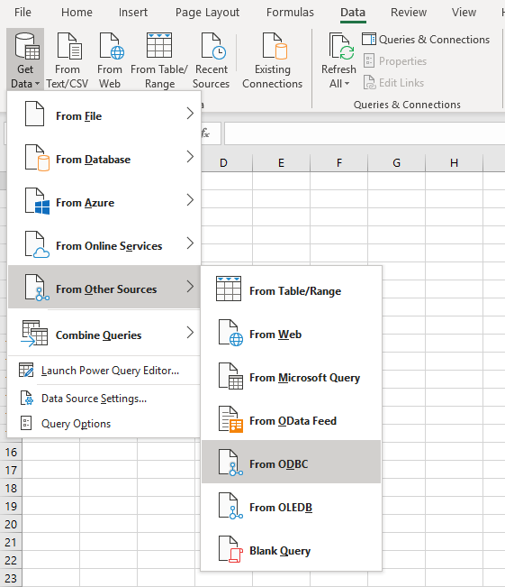This screenshot has width=505, height=587.
Task: Expand the From Azure submenu arrow
Action: click(190, 200)
